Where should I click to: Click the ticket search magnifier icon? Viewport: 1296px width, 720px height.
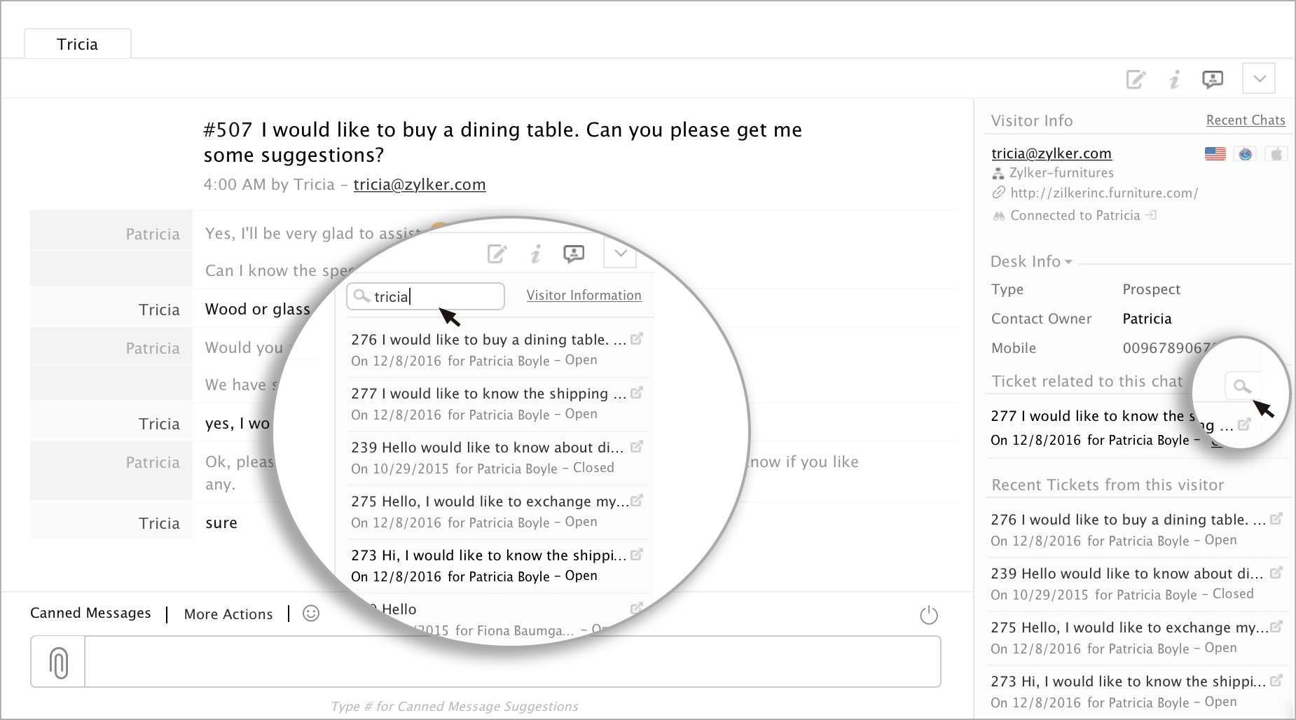tap(1241, 386)
